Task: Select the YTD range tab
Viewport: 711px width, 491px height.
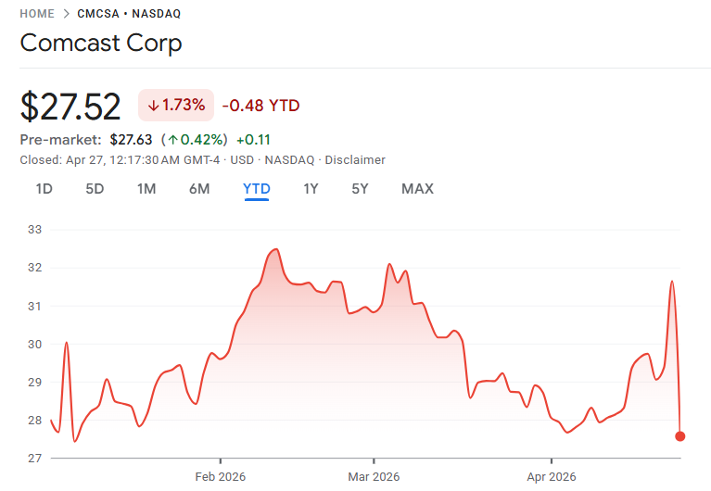Action: 257,189
